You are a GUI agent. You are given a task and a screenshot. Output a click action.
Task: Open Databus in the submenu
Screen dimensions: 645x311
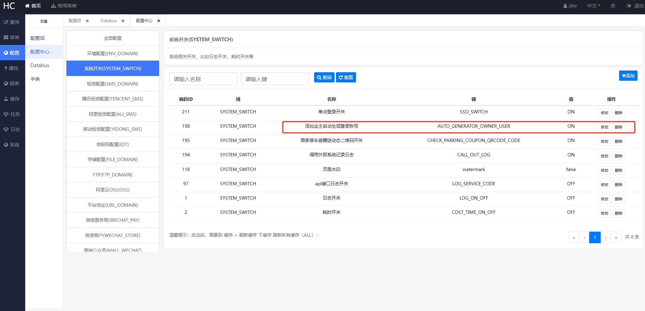(44, 65)
